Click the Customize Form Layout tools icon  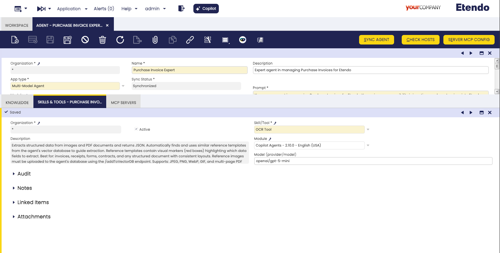point(207,40)
